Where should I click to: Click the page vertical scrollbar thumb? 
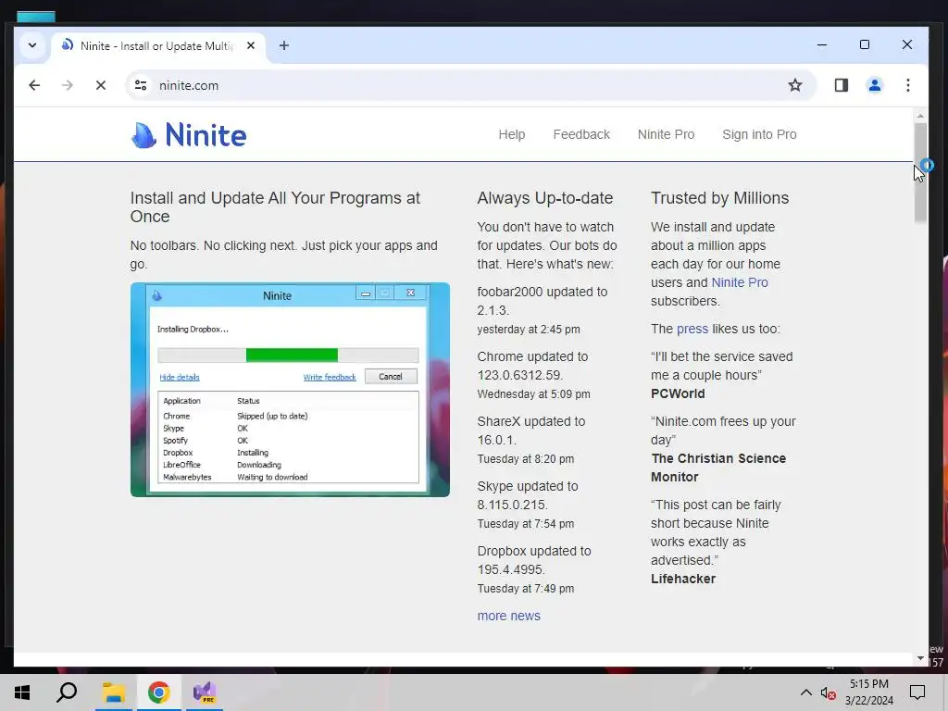click(x=920, y=172)
